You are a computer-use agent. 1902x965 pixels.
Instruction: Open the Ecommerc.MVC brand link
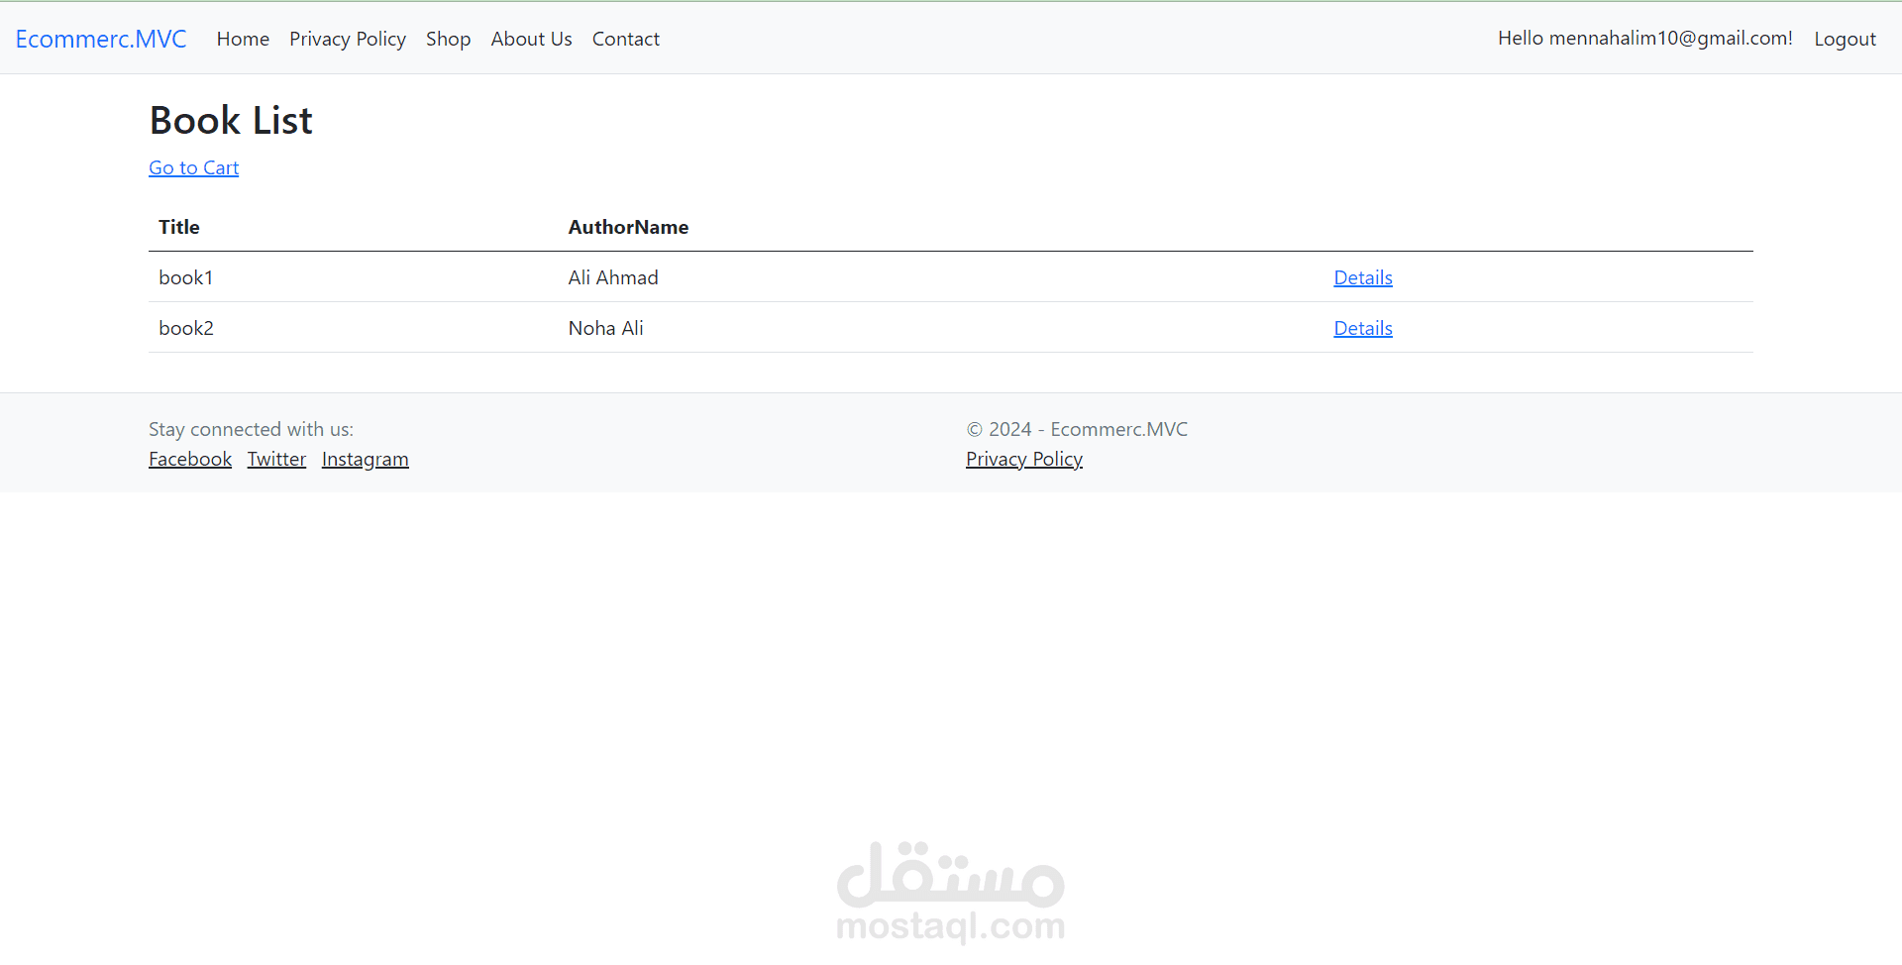coord(101,39)
